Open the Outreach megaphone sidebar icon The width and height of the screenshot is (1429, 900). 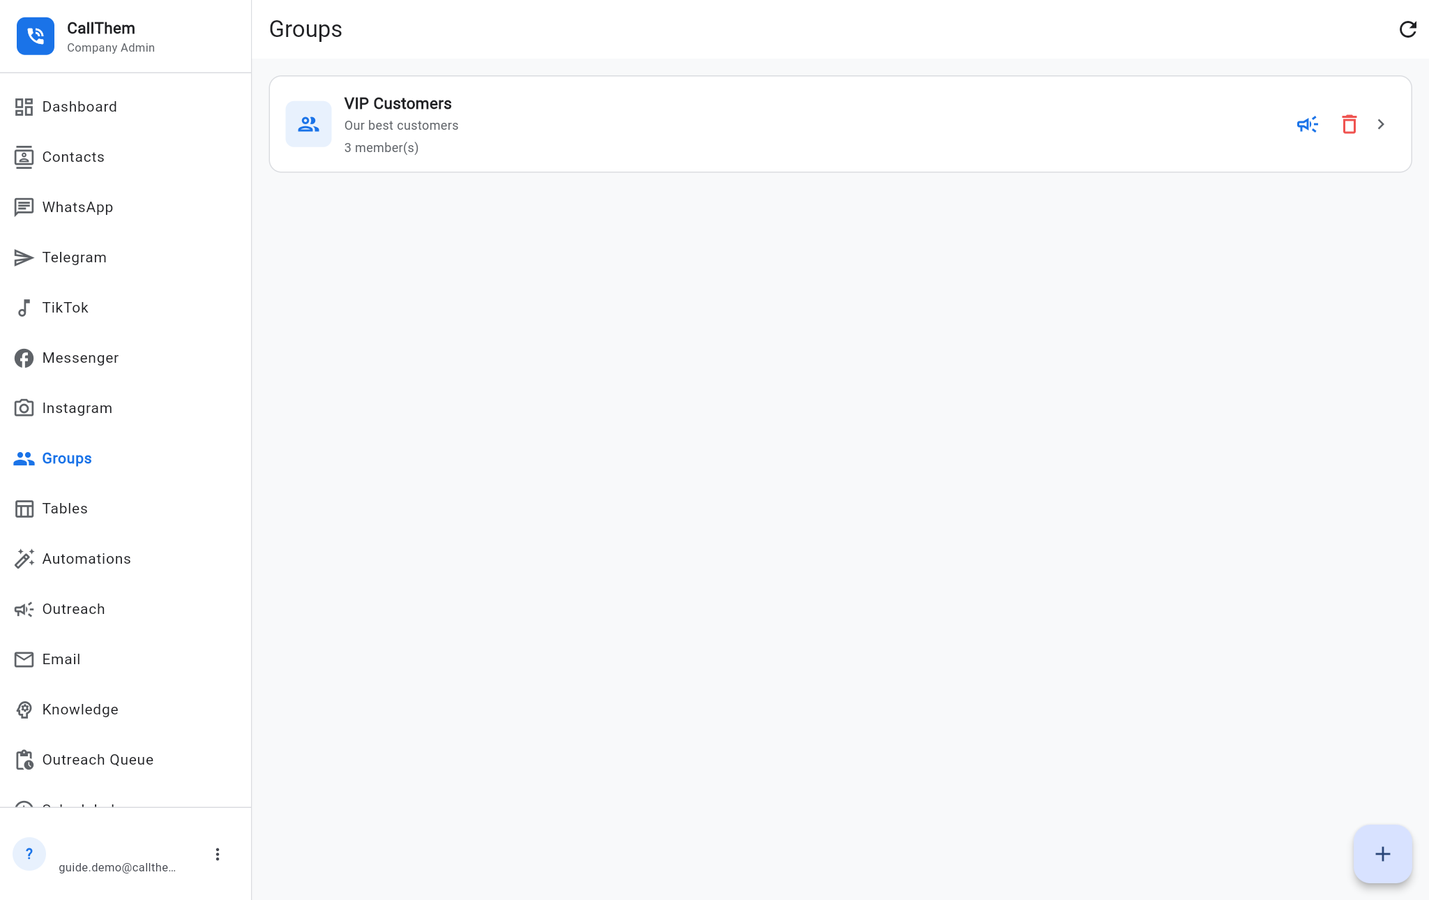click(x=24, y=609)
